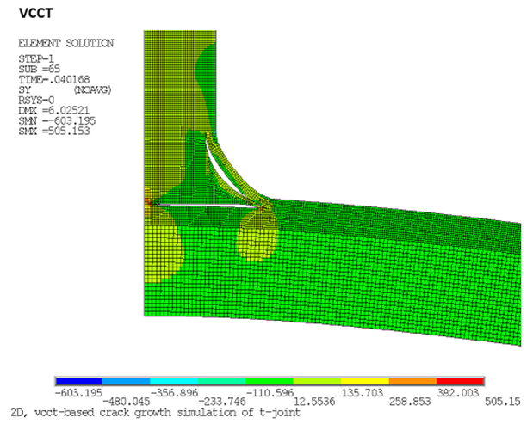This screenshot has width=527, height=430.
Task: Click the 382.003 legend value
Action: [458, 393]
